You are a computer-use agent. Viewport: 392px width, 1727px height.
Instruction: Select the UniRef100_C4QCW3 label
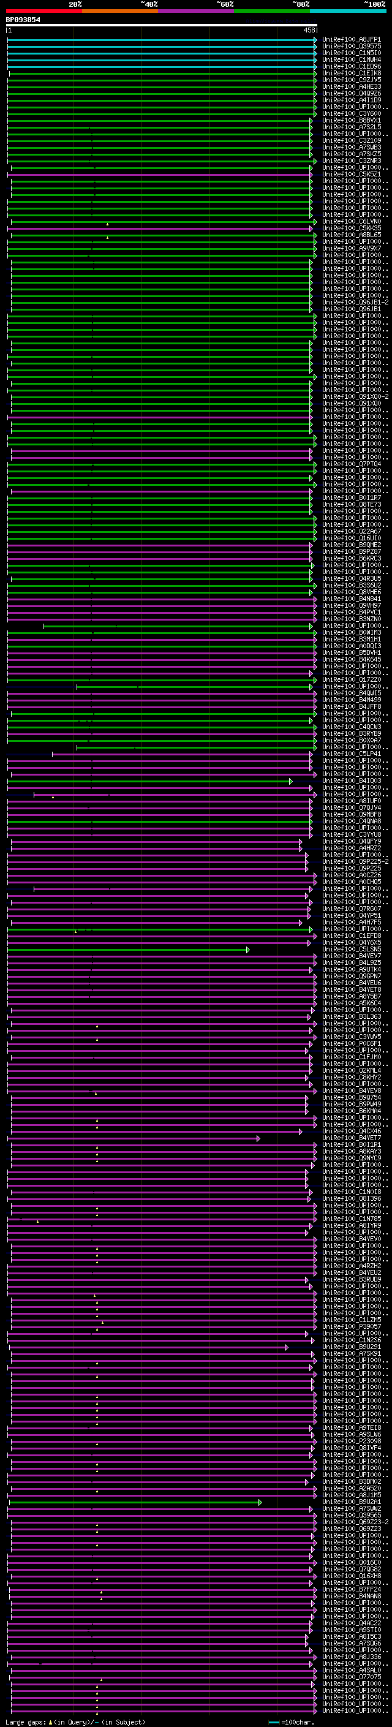point(352,727)
